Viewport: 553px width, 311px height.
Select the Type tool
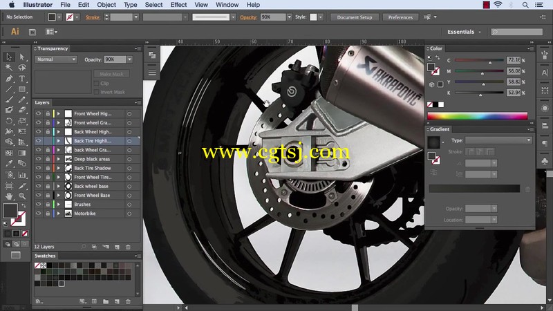pos(22,78)
